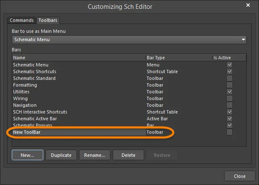Screen dimensions: 259x185
Task: Click the Schematic Menu combo box field
Action: tap(129, 40)
